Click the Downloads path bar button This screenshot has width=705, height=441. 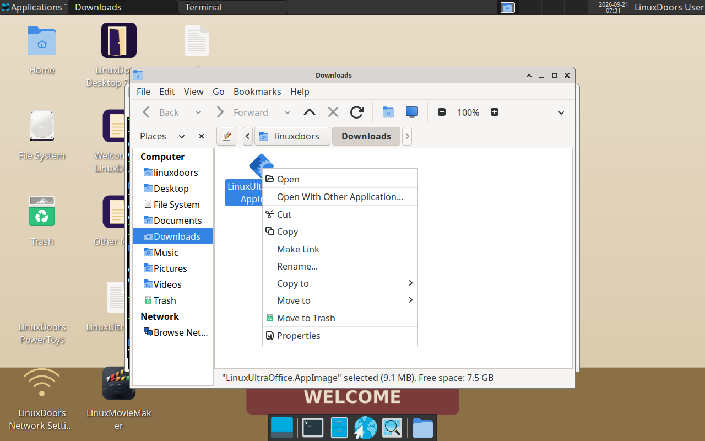[x=366, y=136]
